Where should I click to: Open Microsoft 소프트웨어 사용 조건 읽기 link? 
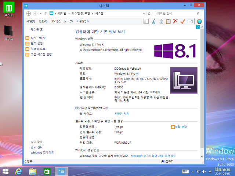tap(153, 156)
